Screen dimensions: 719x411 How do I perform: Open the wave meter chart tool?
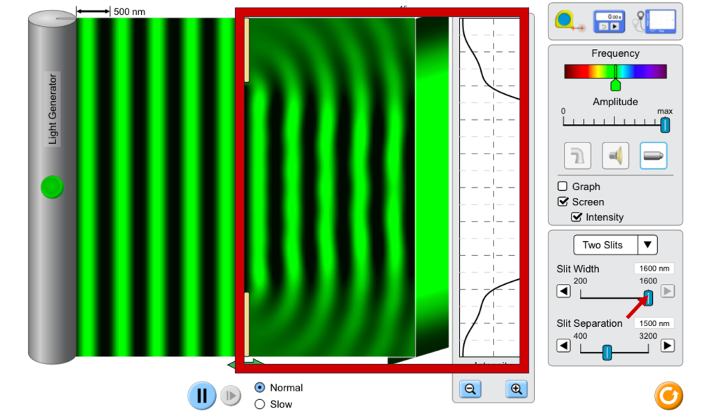point(658,22)
